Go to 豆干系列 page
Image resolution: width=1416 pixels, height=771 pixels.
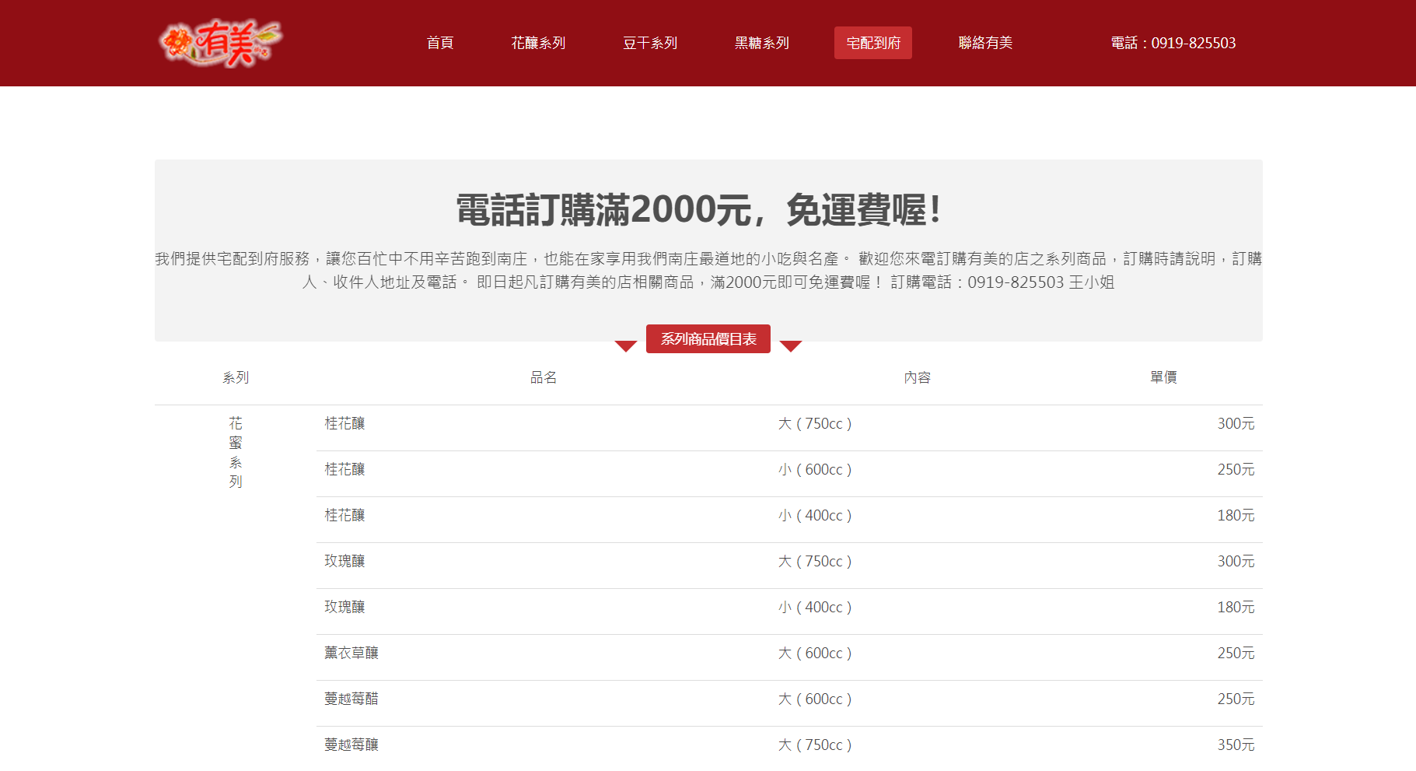(x=649, y=43)
